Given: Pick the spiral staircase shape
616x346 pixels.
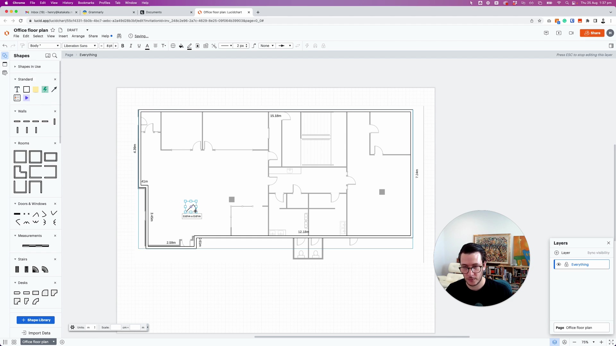Looking at the screenshot, I should pyautogui.click(x=36, y=270).
